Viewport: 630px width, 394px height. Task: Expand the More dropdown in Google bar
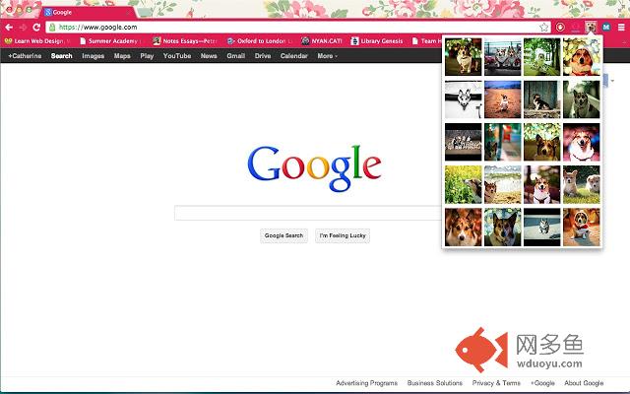pos(328,56)
